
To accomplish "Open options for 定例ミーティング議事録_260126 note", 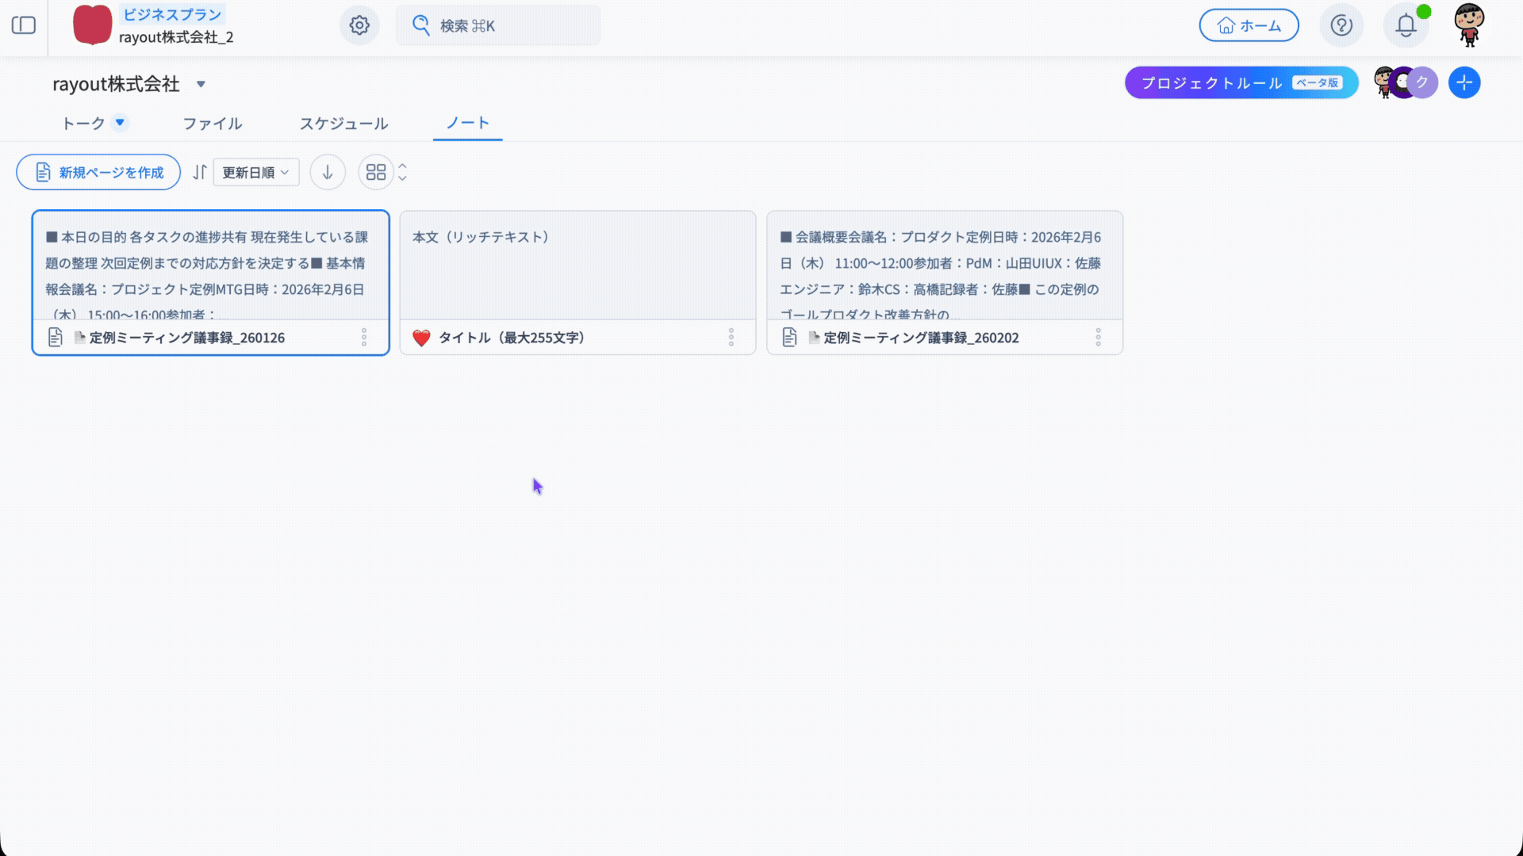I will point(364,338).
